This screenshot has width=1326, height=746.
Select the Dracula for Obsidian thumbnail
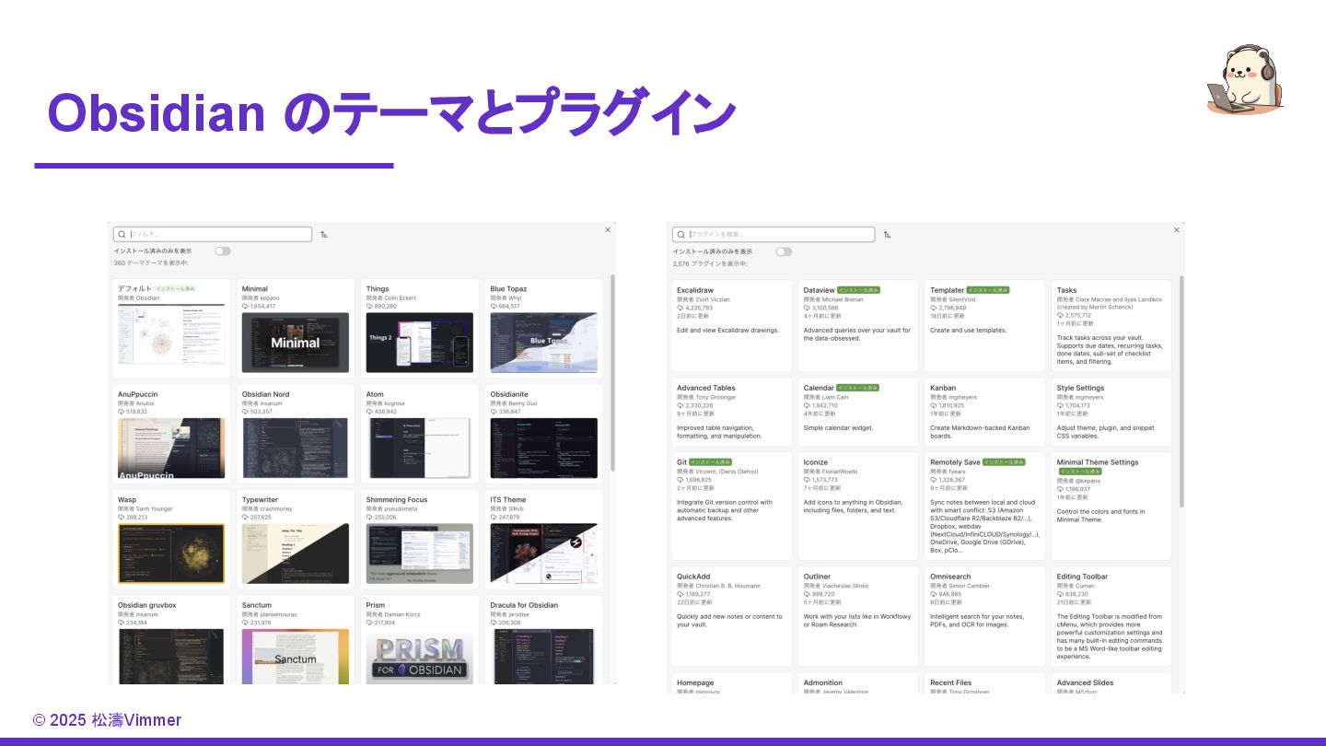543,656
